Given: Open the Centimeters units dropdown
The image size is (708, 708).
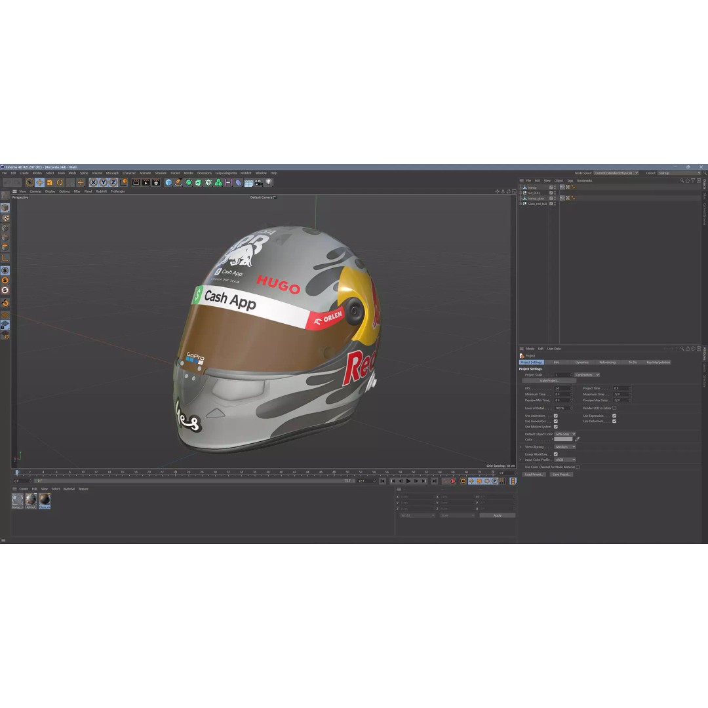Looking at the screenshot, I should (587, 375).
